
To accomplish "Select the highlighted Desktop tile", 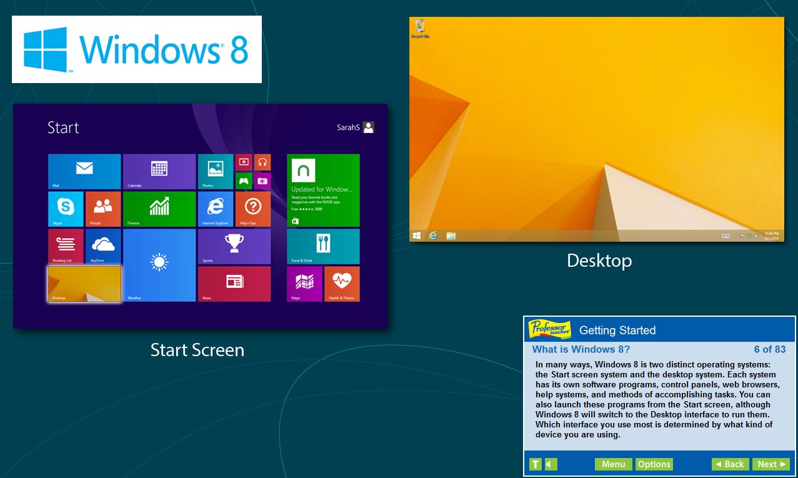I will click(x=83, y=283).
